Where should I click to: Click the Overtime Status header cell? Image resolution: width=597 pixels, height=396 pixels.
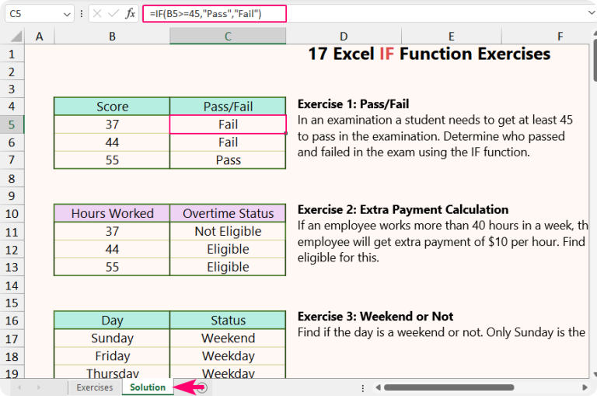click(228, 213)
